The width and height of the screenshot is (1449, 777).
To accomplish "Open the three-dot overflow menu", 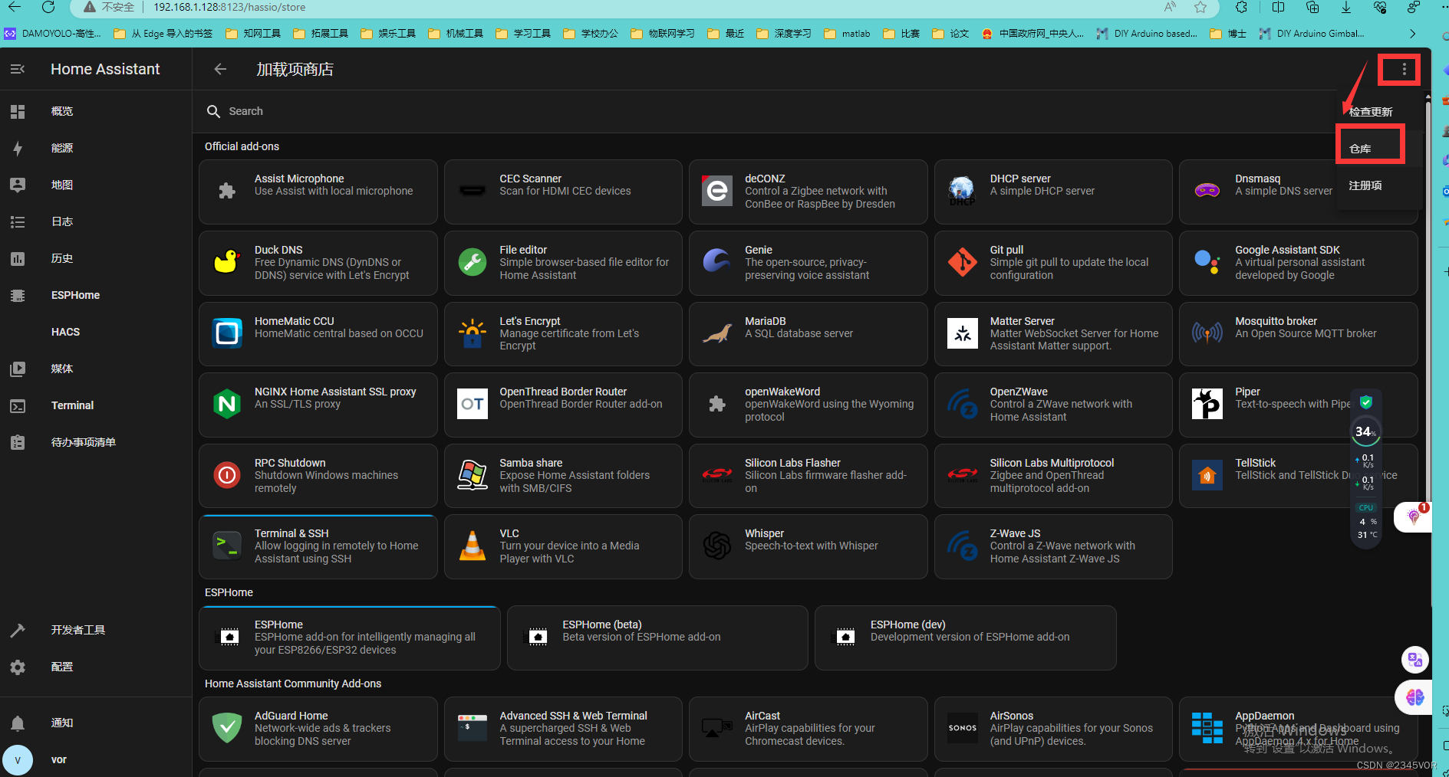I will (1405, 69).
